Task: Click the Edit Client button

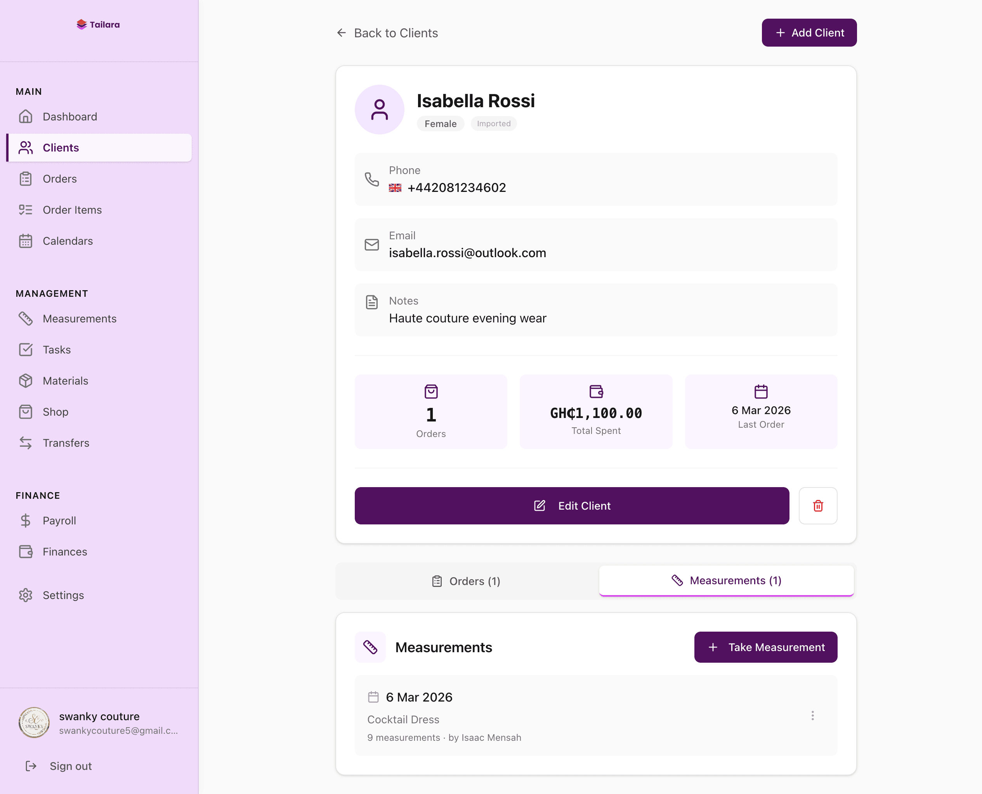Action: [x=572, y=506]
